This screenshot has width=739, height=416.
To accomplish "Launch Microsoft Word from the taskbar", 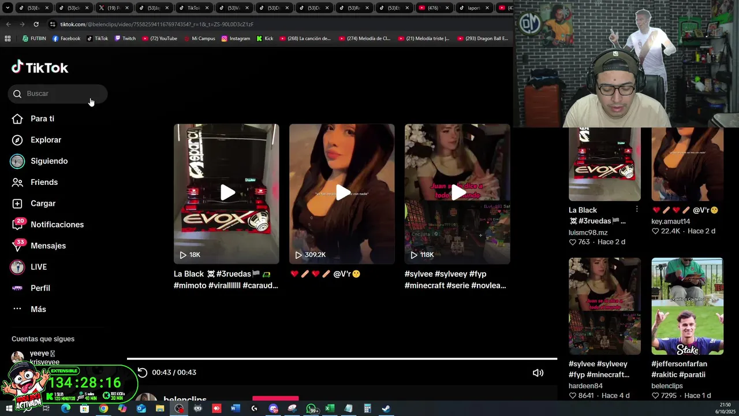I will (235, 408).
